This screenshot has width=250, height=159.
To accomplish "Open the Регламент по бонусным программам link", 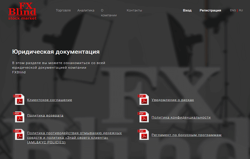I will click(x=186, y=135).
